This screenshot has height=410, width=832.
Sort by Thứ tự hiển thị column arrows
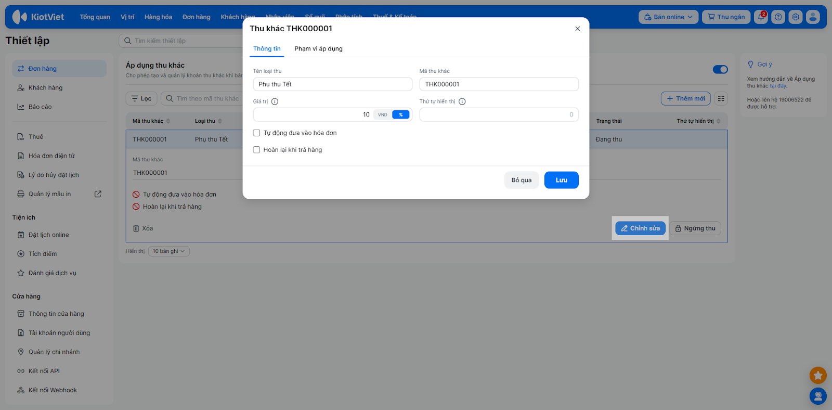point(719,121)
